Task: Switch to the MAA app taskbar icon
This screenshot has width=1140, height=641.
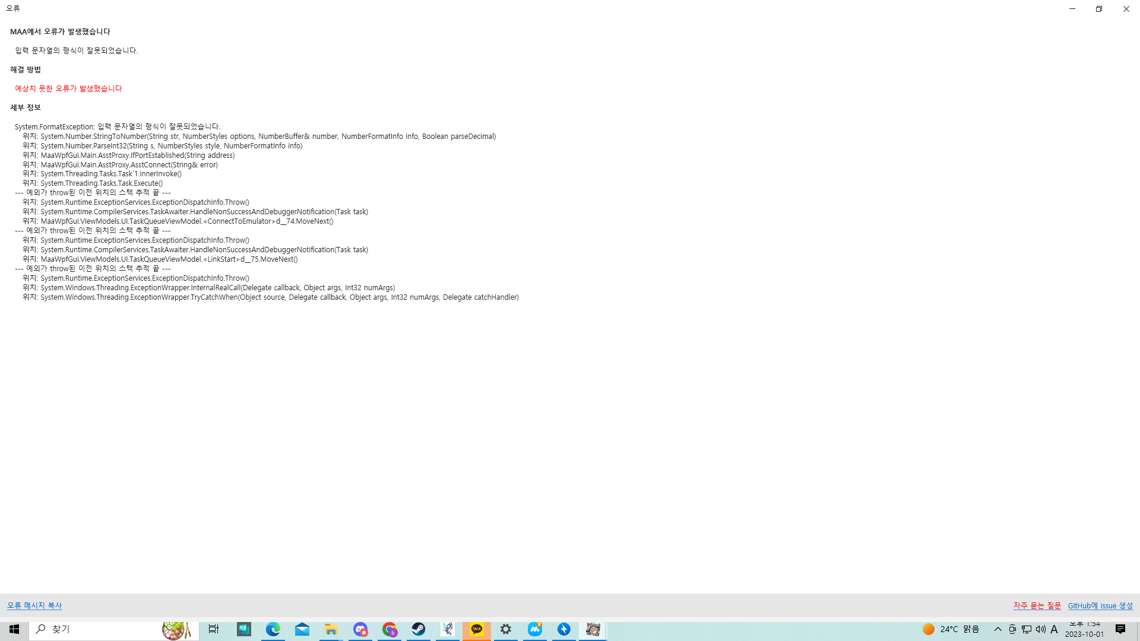Action: 593,629
